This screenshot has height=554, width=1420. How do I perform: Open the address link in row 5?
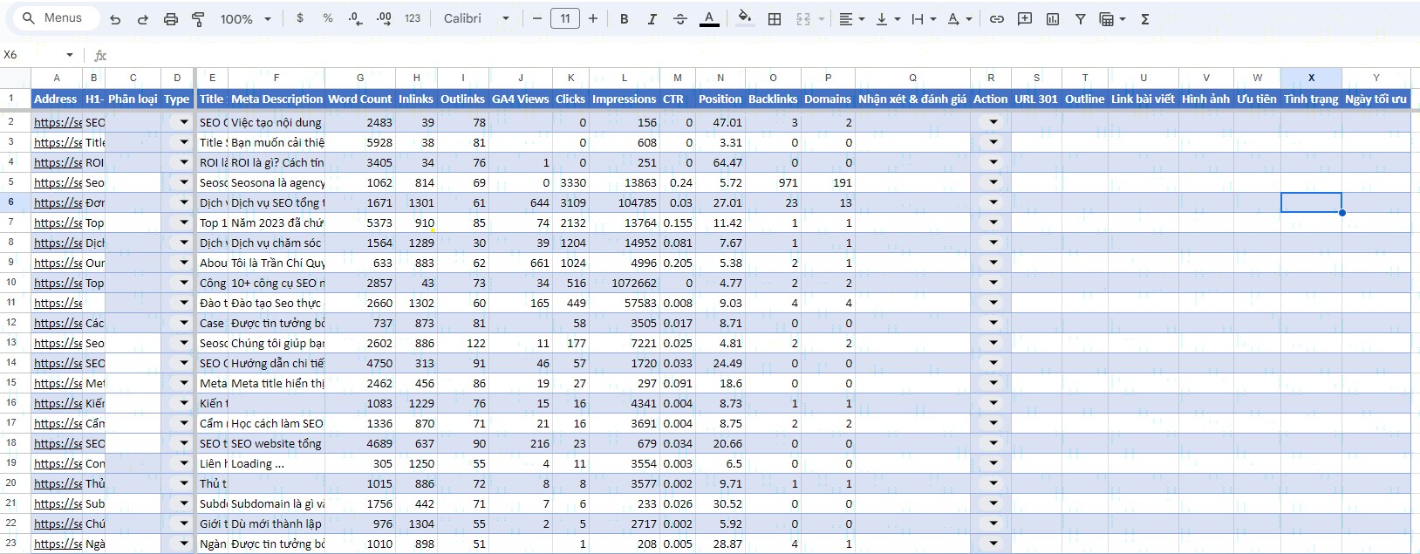click(58, 182)
